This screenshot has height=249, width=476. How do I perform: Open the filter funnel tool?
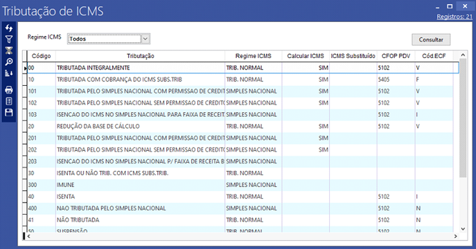coord(9,39)
